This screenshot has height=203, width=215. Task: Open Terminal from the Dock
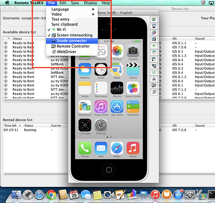pyautogui.click(x=212, y=194)
